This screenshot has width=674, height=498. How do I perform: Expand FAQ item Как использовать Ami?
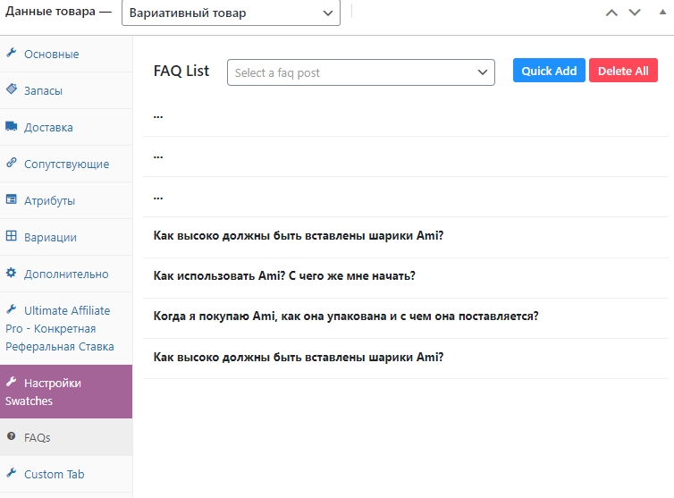click(x=405, y=275)
